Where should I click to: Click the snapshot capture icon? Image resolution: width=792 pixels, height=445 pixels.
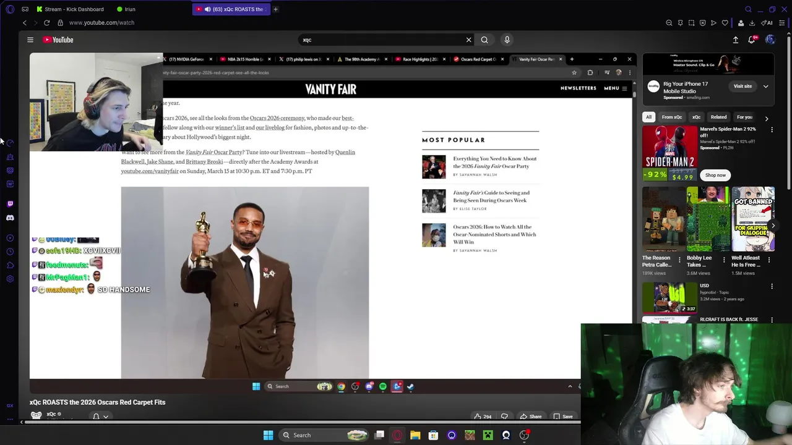point(691,23)
